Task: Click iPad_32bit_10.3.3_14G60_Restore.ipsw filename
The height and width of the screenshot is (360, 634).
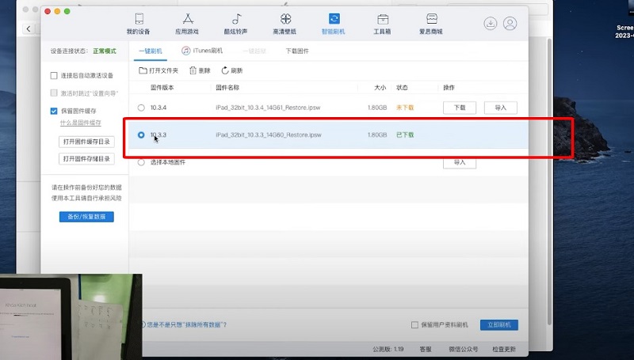Action: pos(269,135)
